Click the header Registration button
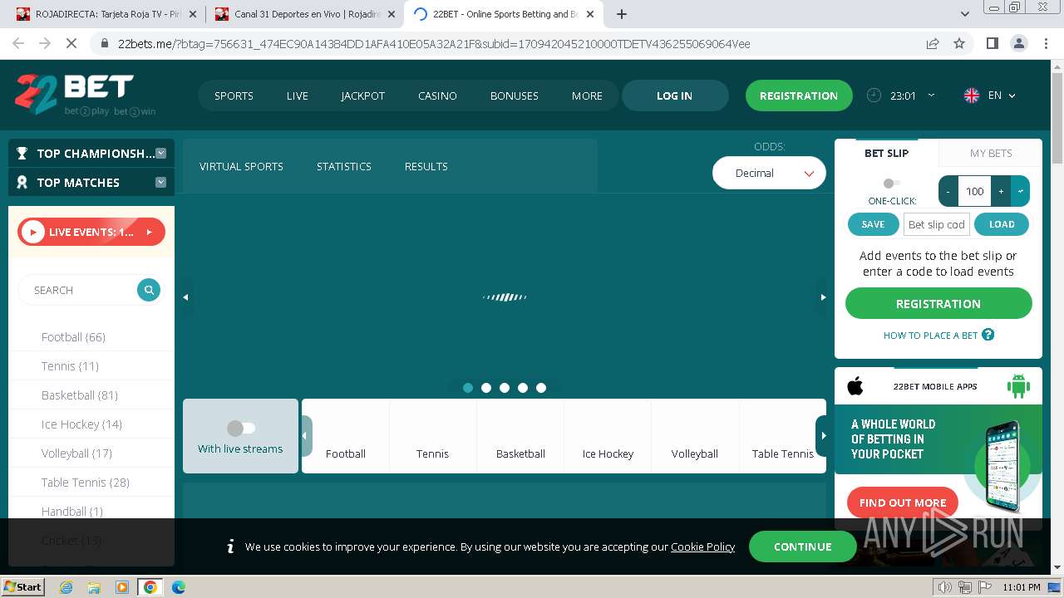1064x598 pixels. [799, 96]
